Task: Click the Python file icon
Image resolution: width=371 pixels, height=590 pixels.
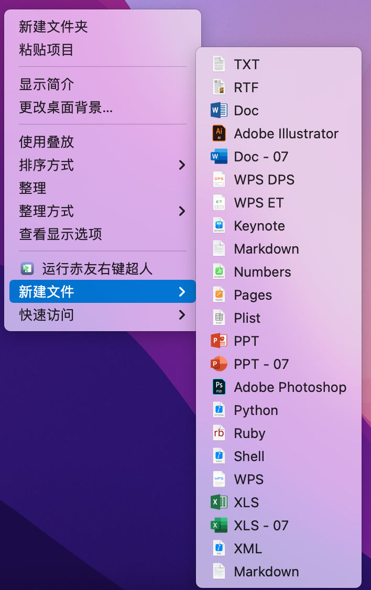Action: (219, 410)
